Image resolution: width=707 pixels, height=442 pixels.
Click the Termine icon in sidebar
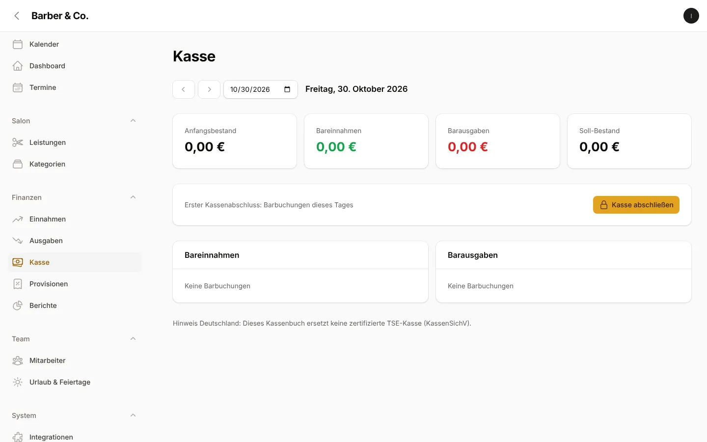(18, 87)
